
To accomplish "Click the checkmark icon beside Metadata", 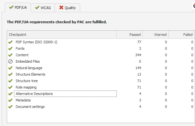I will click(x=10, y=100).
